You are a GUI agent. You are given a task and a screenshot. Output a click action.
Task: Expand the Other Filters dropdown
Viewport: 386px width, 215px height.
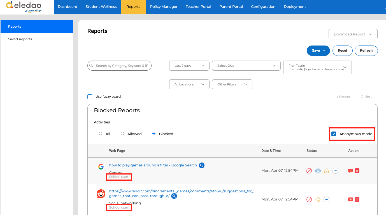coord(232,84)
